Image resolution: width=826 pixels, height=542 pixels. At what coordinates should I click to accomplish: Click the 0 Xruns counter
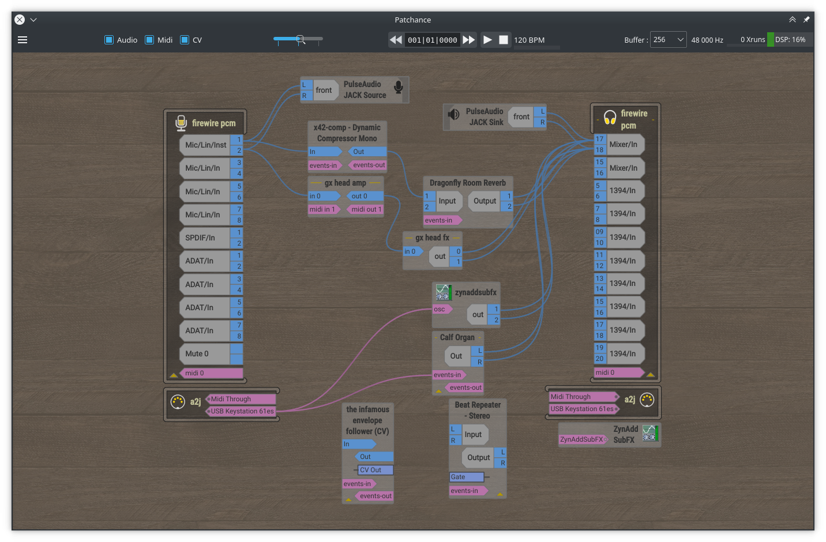click(752, 40)
